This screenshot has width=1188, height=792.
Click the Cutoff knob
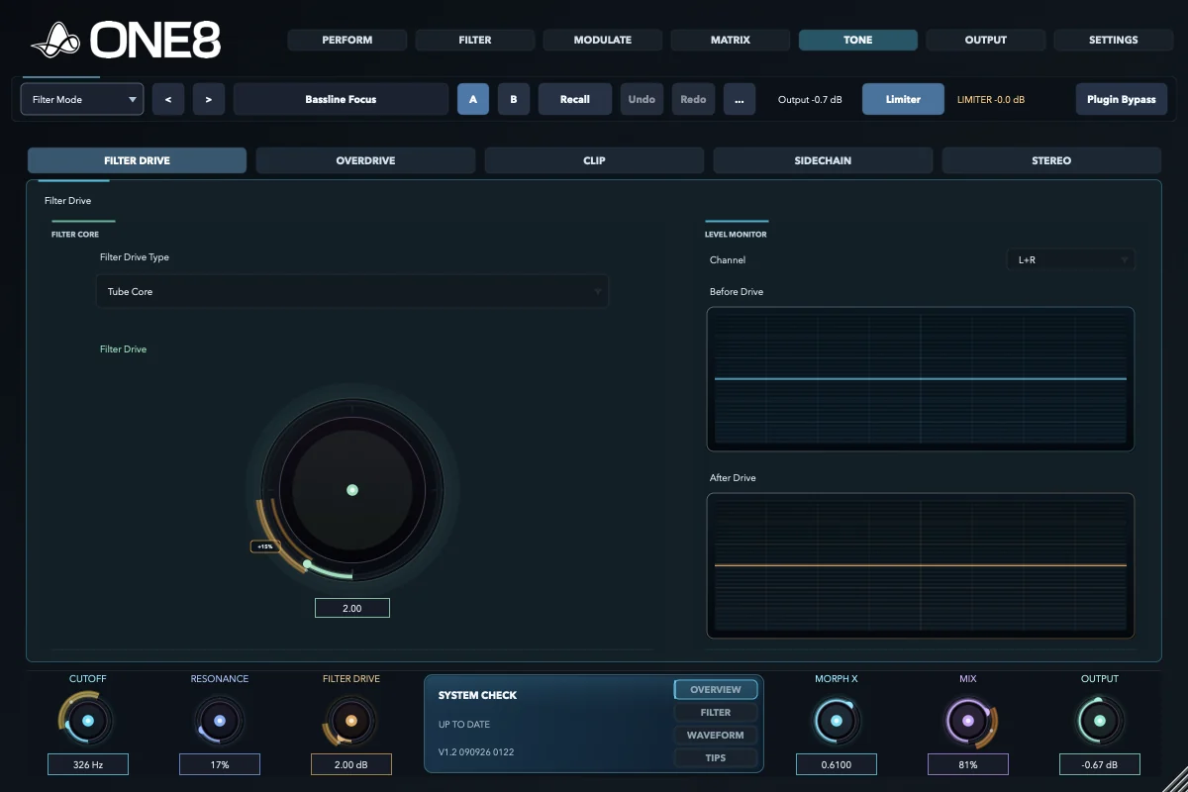point(88,721)
